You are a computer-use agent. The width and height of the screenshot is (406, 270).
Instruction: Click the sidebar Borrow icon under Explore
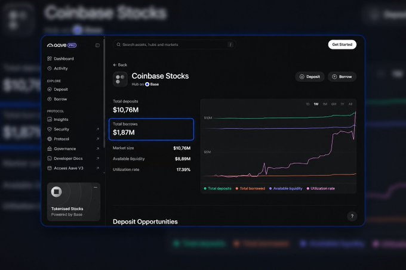[50, 99]
